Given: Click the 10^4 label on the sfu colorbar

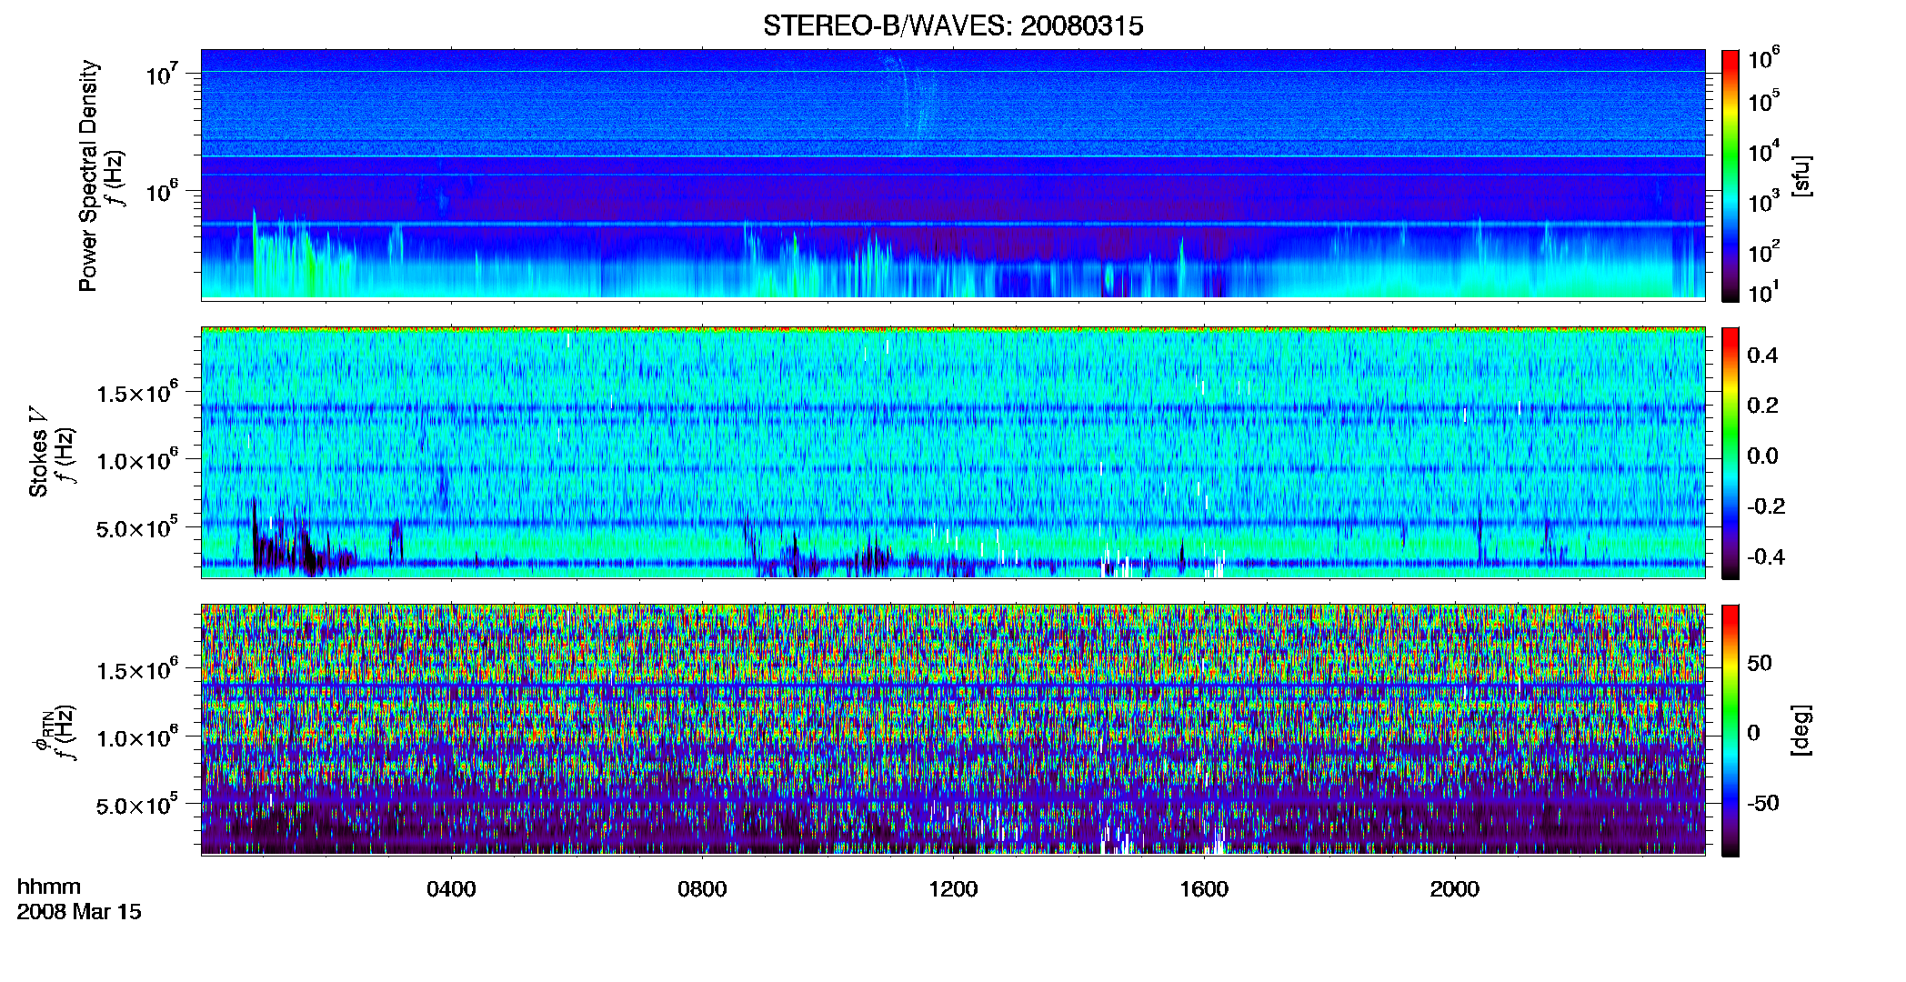Looking at the screenshot, I should pos(1763,152).
